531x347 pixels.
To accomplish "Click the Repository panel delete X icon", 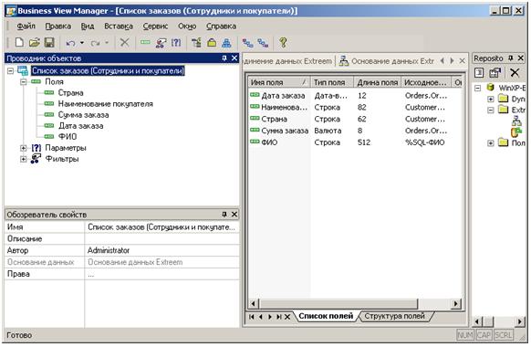I will tap(515, 72).
